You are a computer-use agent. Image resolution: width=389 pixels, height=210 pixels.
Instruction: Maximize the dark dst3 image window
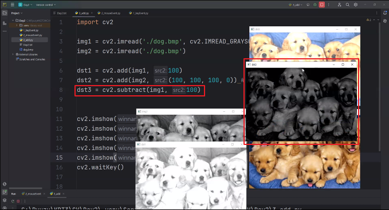[343, 64]
